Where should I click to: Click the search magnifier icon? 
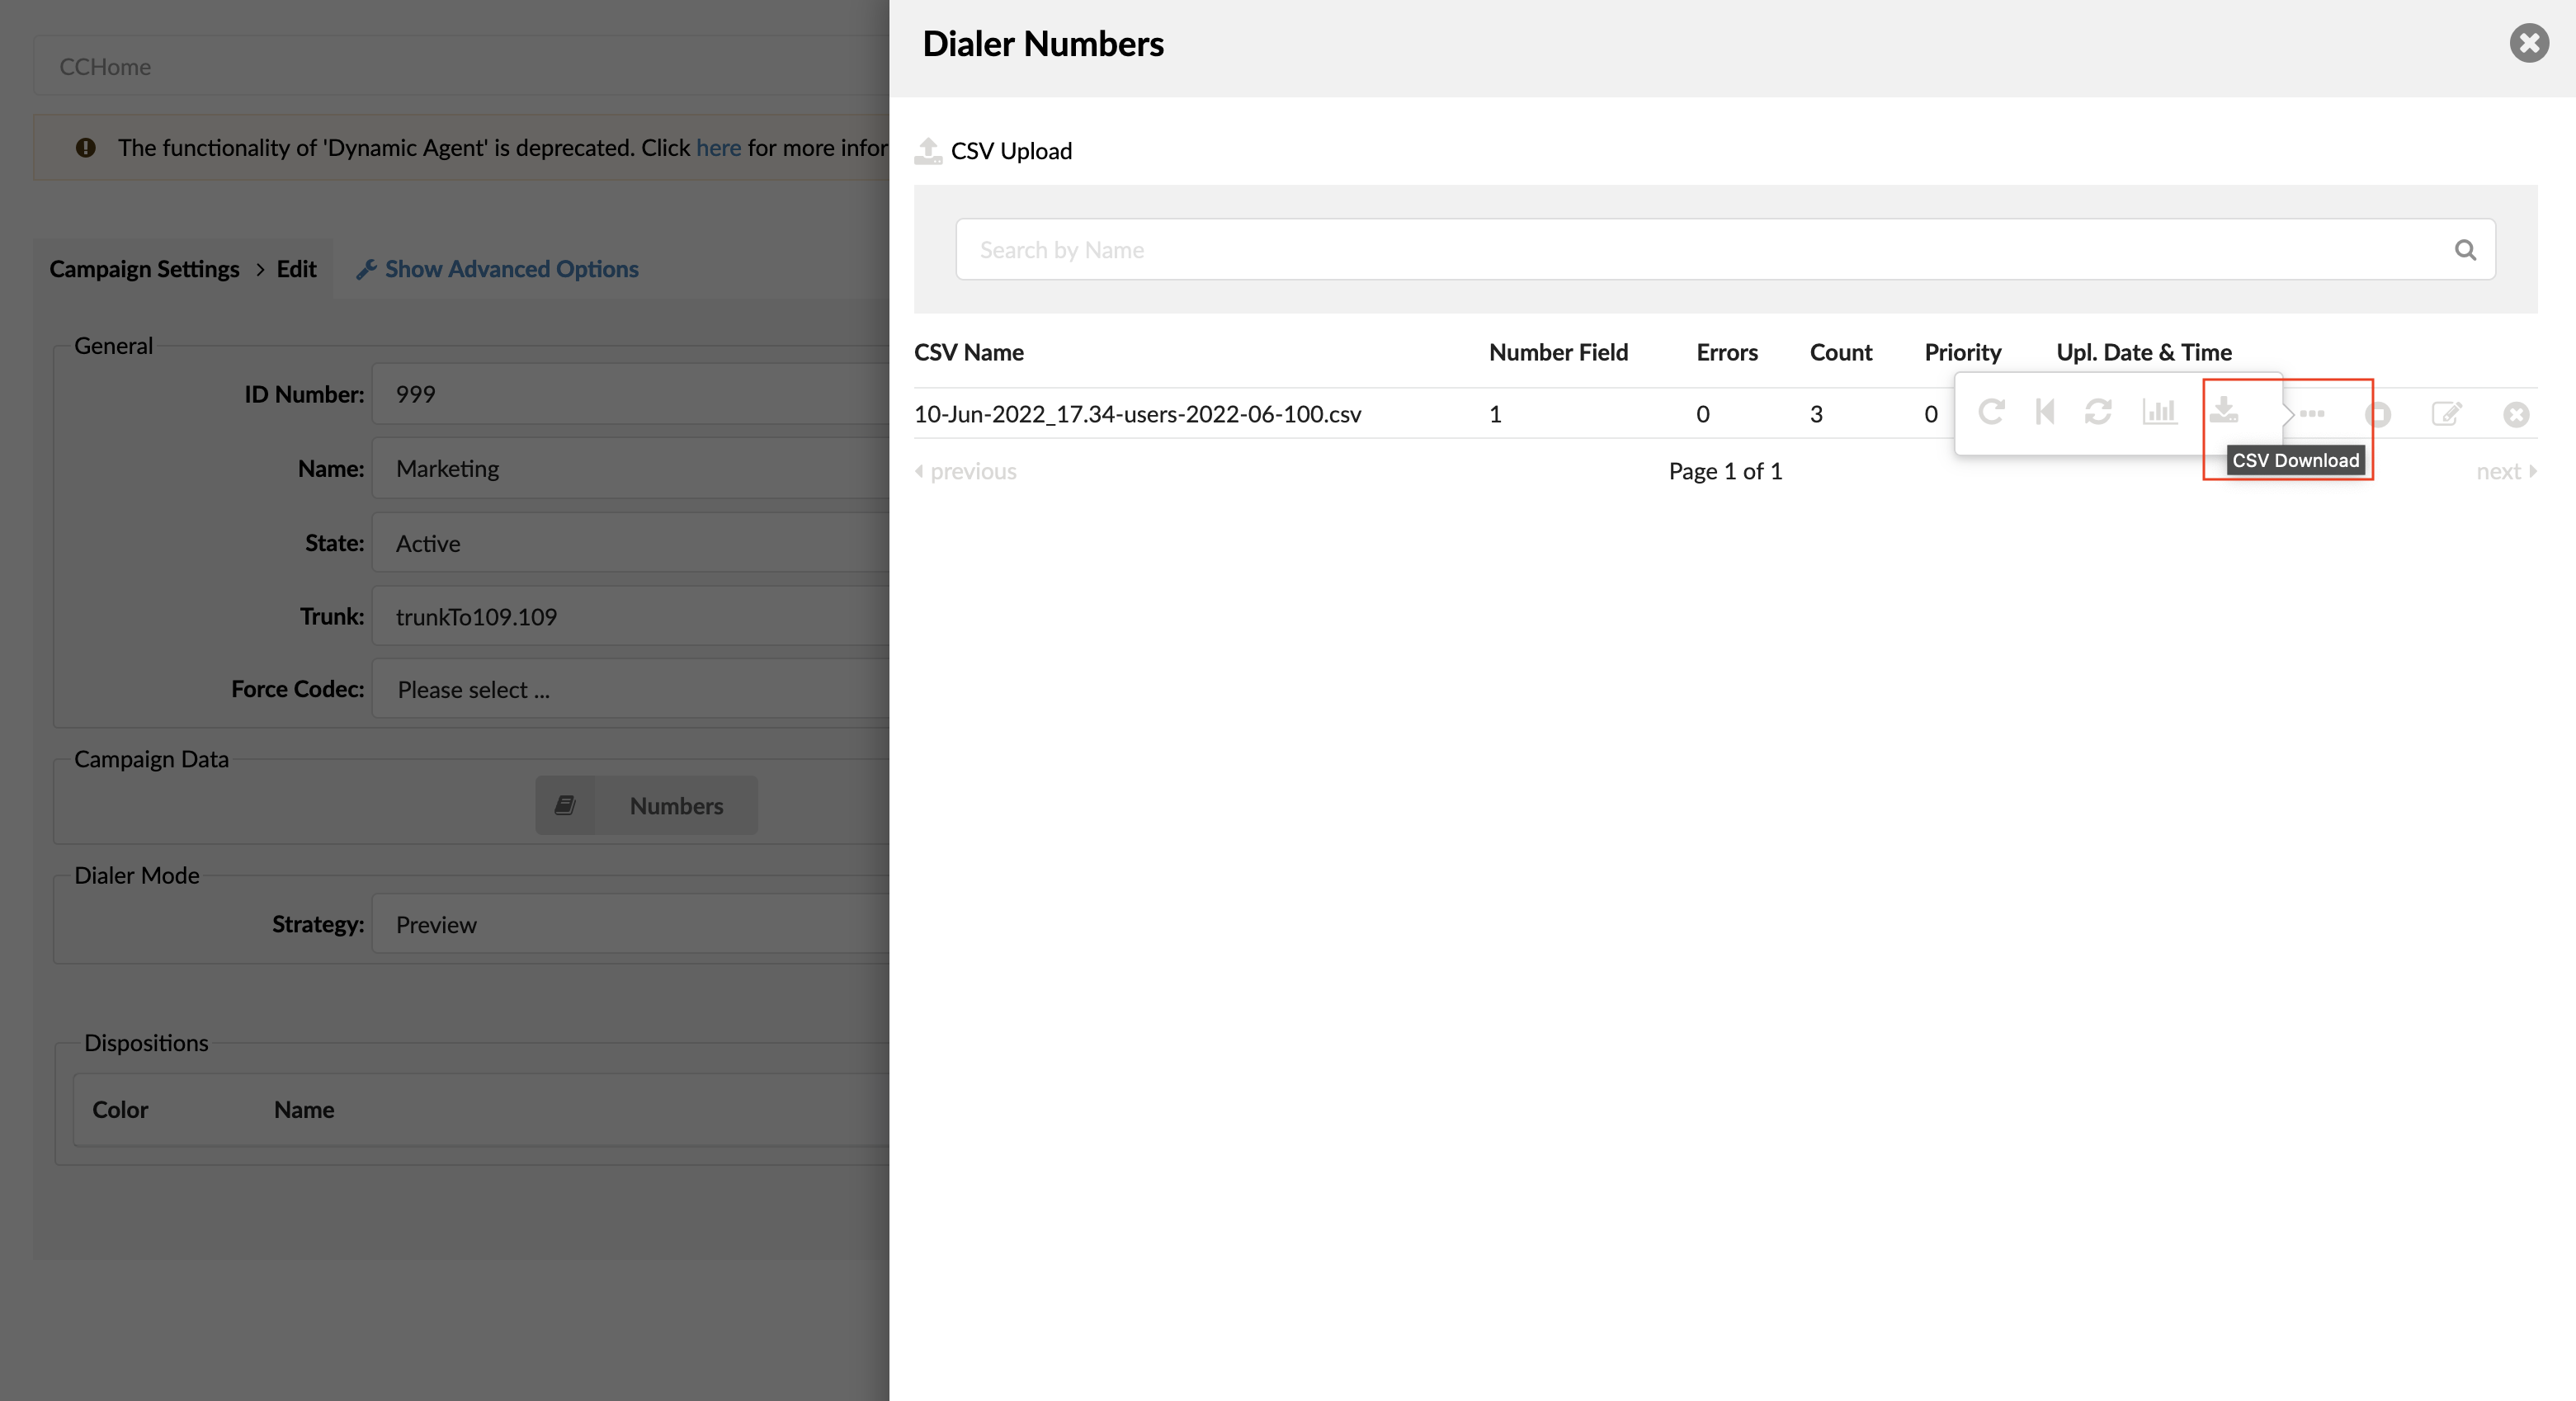tap(2467, 248)
